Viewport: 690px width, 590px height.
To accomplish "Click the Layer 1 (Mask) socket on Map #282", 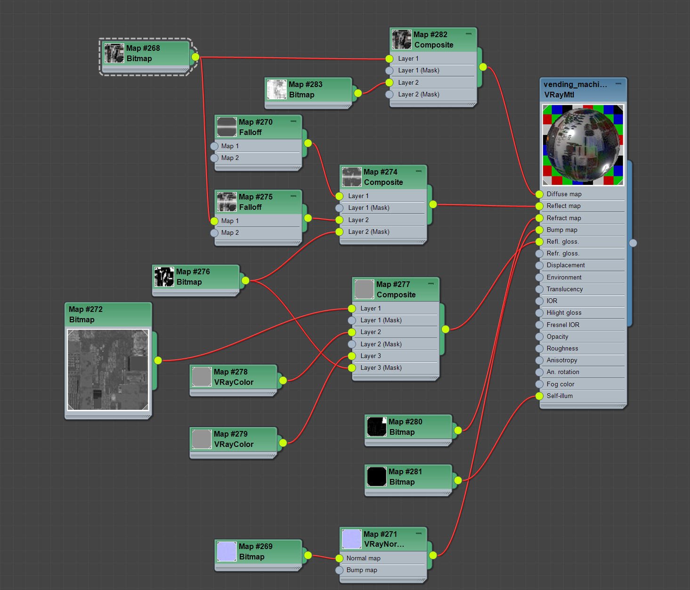I will click(389, 71).
